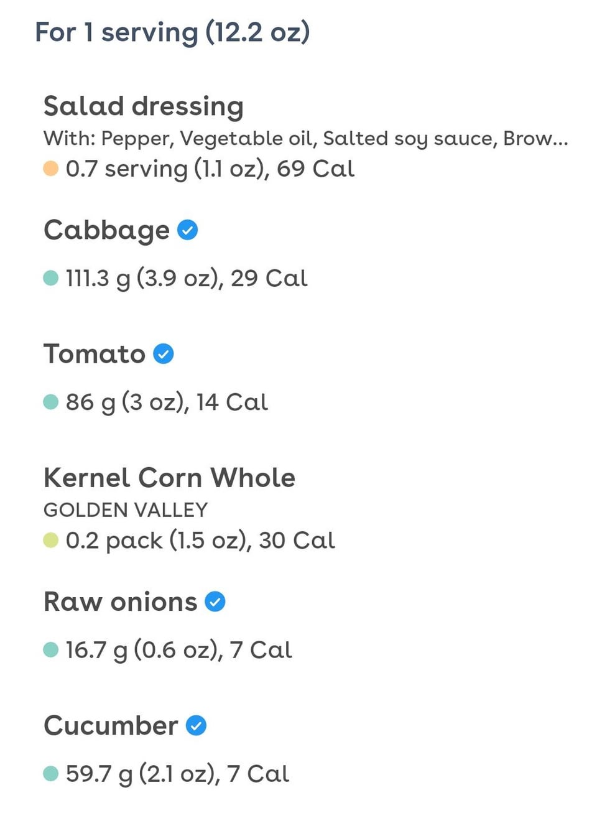Click the verified checkmark beside Tomato

click(164, 354)
